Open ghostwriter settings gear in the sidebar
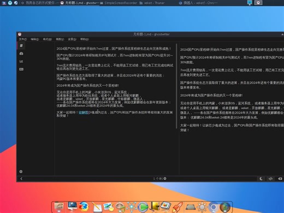 [21, 171]
